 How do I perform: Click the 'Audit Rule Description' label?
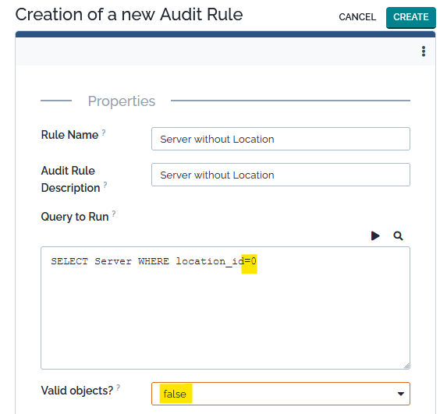[x=70, y=179]
